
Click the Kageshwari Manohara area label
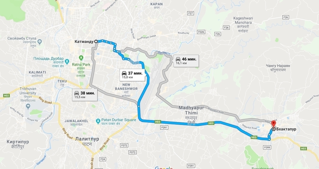[243, 20]
